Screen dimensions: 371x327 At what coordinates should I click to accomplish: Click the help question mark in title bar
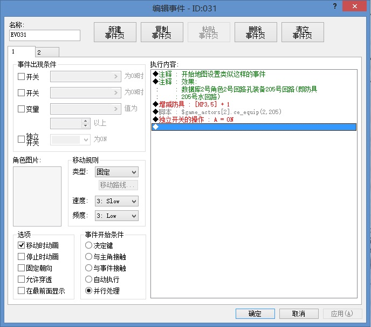(335, 6)
